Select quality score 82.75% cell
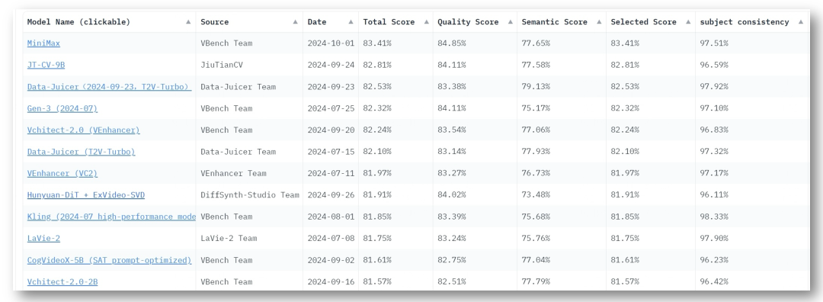823x302 pixels. [475, 260]
